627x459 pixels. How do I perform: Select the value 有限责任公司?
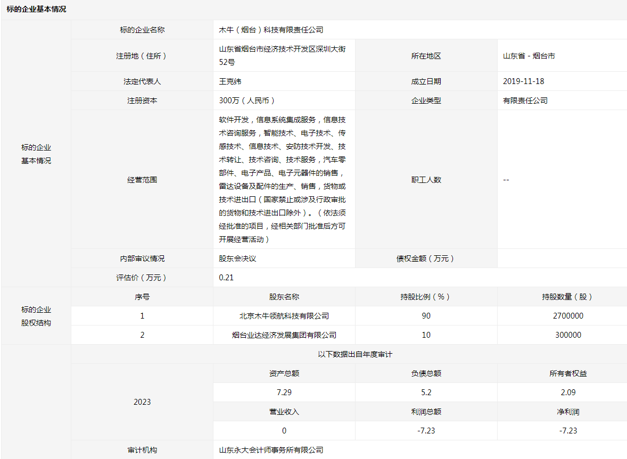[x=525, y=101]
